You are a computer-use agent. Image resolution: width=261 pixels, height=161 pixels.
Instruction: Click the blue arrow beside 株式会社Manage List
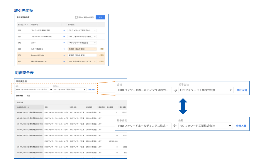click(x=64, y=61)
